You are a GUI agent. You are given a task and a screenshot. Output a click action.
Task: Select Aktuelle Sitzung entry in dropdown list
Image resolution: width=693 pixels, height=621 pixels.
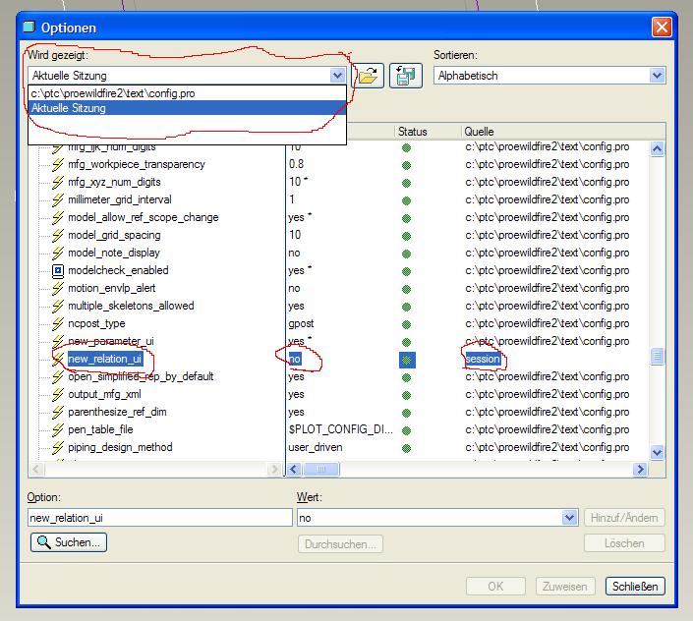click(187, 108)
